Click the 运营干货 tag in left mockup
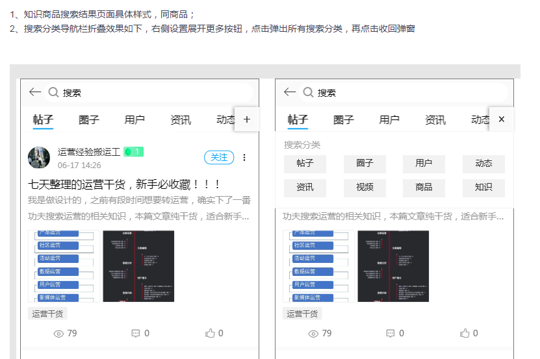 pos(48,314)
